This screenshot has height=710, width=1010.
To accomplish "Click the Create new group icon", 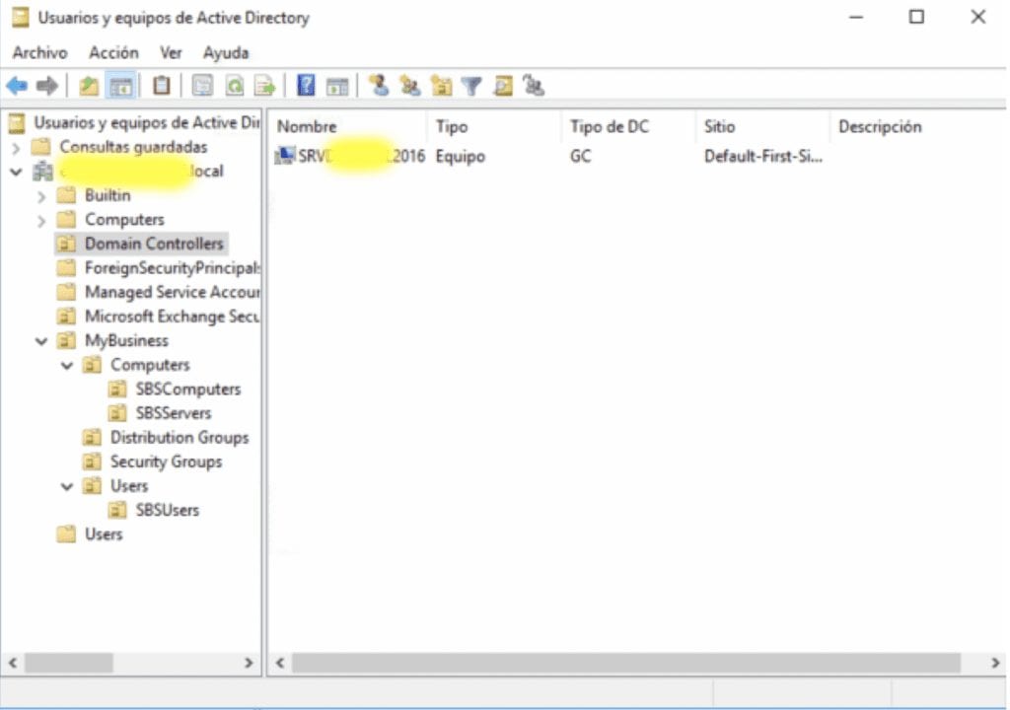I will tap(412, 86).
